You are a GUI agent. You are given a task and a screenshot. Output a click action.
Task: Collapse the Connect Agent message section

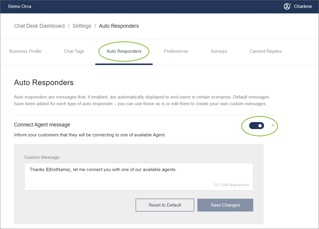[273, 125]
